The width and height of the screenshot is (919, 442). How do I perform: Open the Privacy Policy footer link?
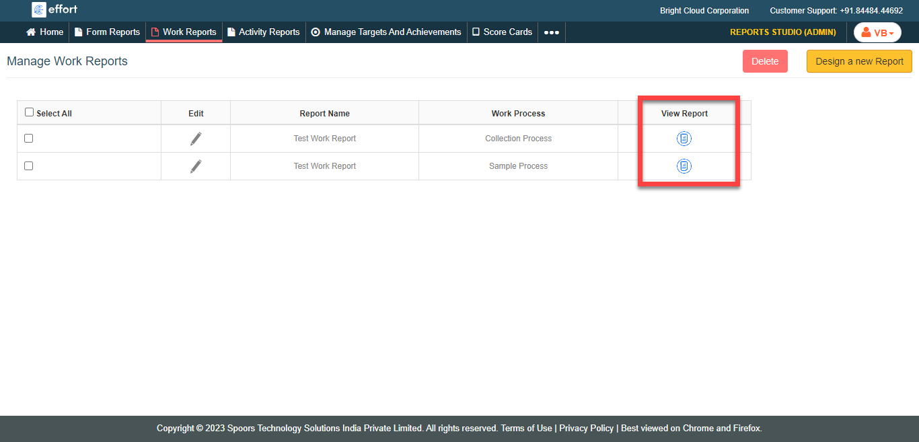tap(586, 428)
